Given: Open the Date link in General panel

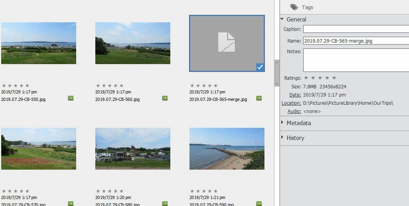Looking at the screenshot, I should click(x=295, y=95).
